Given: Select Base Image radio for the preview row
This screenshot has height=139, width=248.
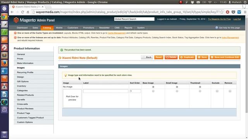Looking at the screenshot, I should click(153, 91).
